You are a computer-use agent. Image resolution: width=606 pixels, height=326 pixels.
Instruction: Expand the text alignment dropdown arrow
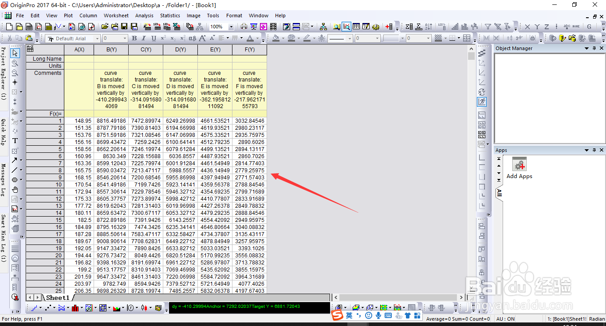[x=228, y=39]
